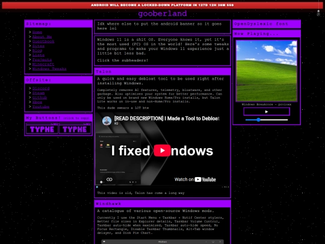The image size is (325, 244).
Task: Open the Xbox offsite link
Action: pyautogui.click(x=37, y=102)
